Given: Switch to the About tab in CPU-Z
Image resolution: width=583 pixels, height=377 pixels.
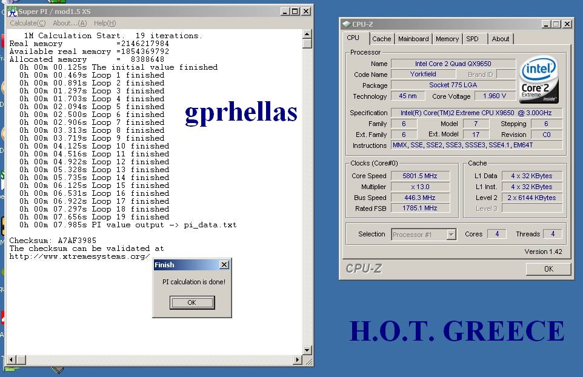Looking at the screenshot, I should click(501, 39).
